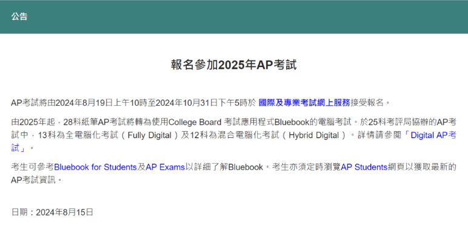Viewport: 468px width, 225px height.
Task: Click the text 以詳細了解Bluebook after AP Exams
Action: pyautogui.click(x=224, y=168)
